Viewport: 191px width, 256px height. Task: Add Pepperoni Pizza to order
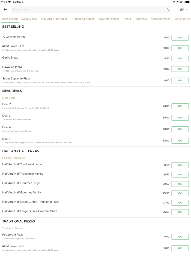tap(180, 237)
